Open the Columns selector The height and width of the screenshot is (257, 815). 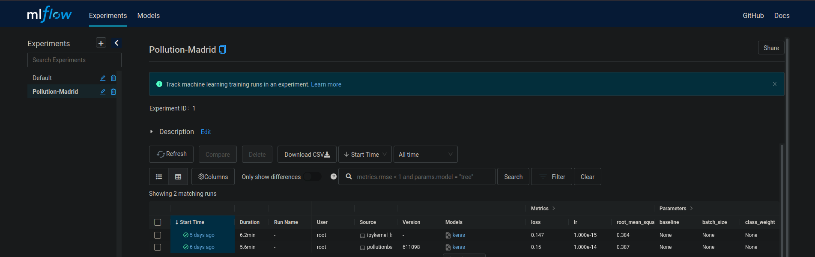213,176
